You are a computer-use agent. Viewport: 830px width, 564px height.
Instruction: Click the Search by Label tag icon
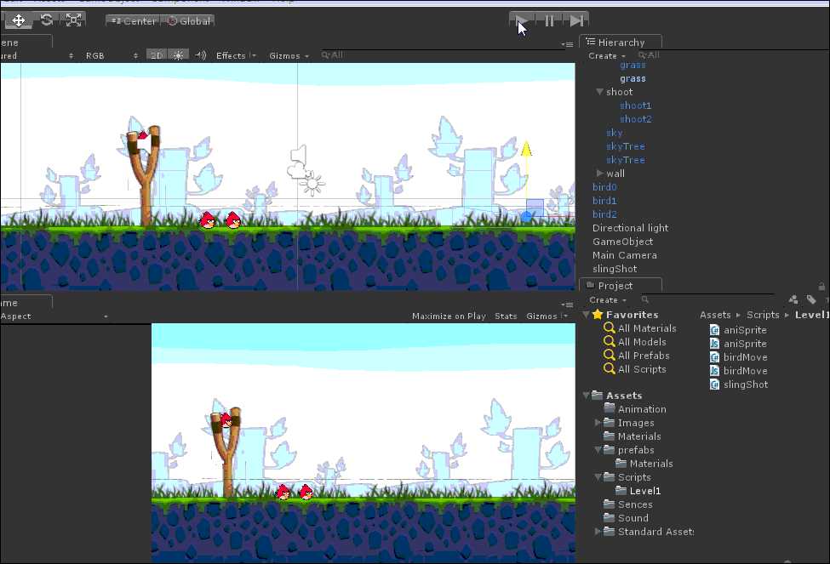point(811,300)
